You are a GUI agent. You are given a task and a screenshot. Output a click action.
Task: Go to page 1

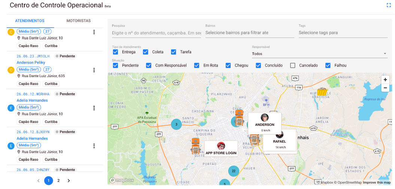point(49,180)
